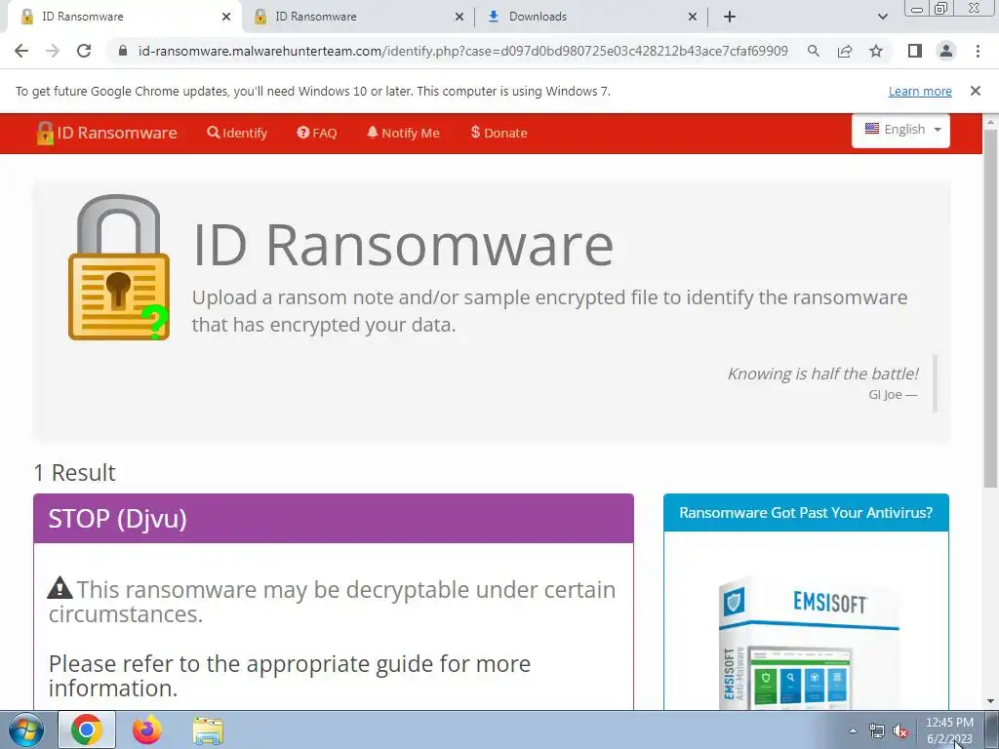999x749 pixels.
Task: Dismiss the Chrome update notification bar
Action: click(975, 91)
